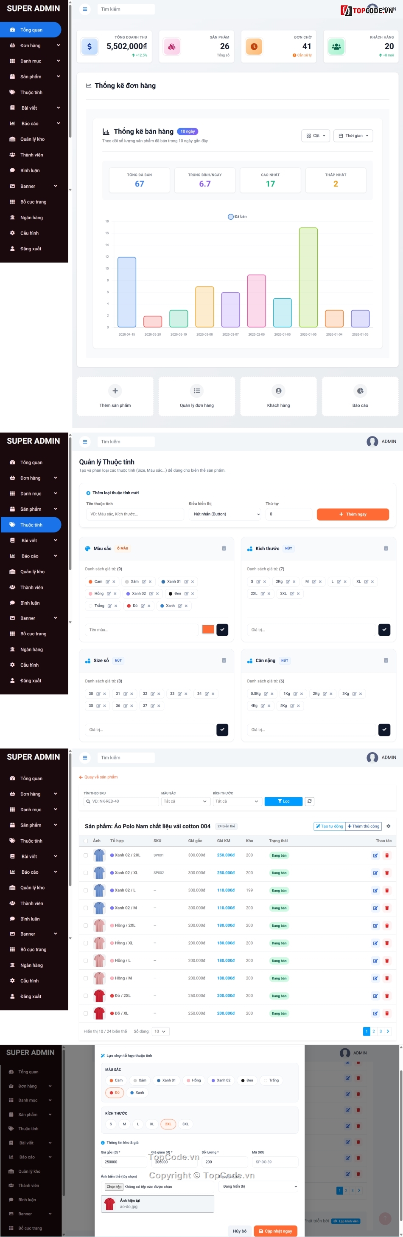
Task: Open the Thời gian dropdown
Action: tap(353, 136)
